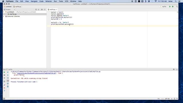Run myFile from the top toolbar
The image size is (183, 103).
pyautogui.click(x=170, y=7)
